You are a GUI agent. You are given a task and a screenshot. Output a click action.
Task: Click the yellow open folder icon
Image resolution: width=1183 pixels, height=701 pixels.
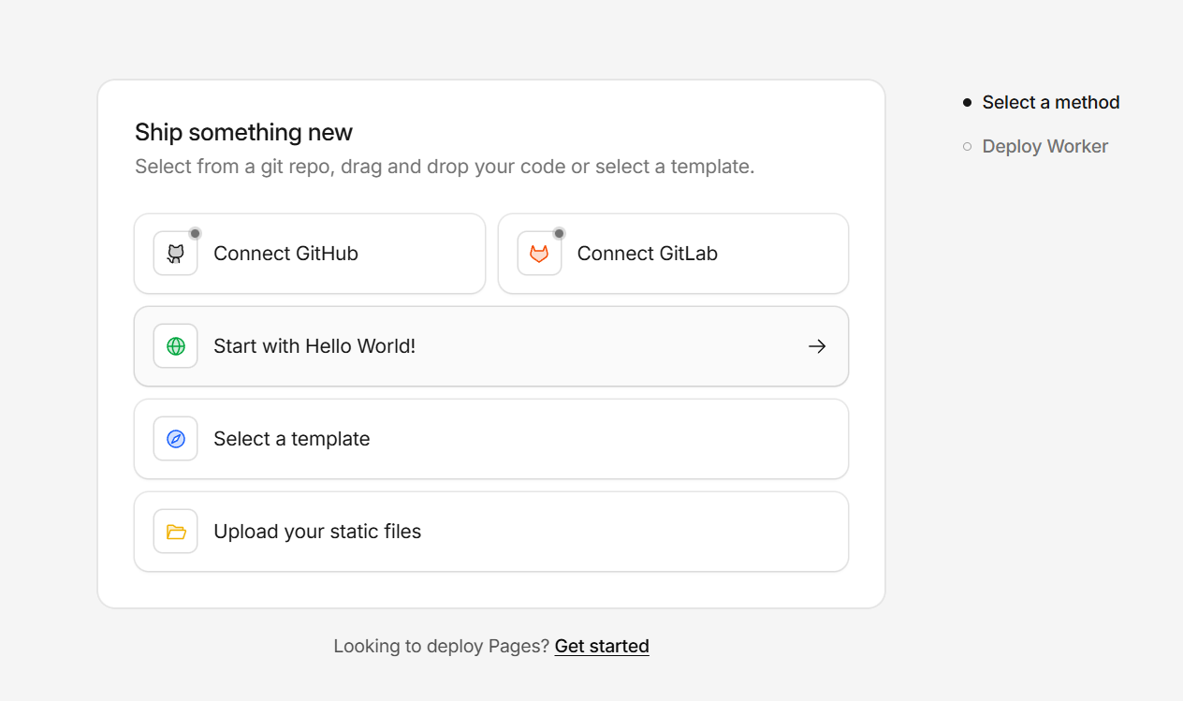(176, 532)
